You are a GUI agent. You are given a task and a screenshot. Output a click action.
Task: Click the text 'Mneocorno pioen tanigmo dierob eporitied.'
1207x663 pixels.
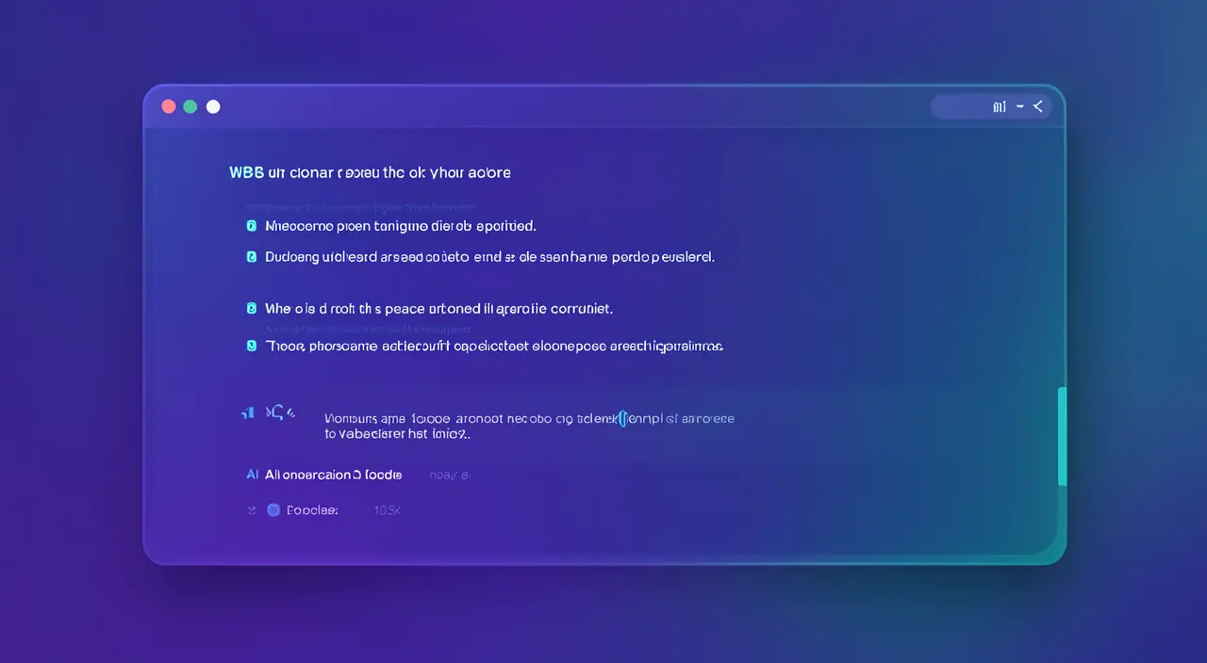pyautogui.click(x=401, y=226)
